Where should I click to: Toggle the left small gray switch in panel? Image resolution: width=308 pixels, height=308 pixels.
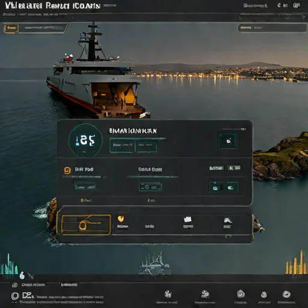point(217,168)
